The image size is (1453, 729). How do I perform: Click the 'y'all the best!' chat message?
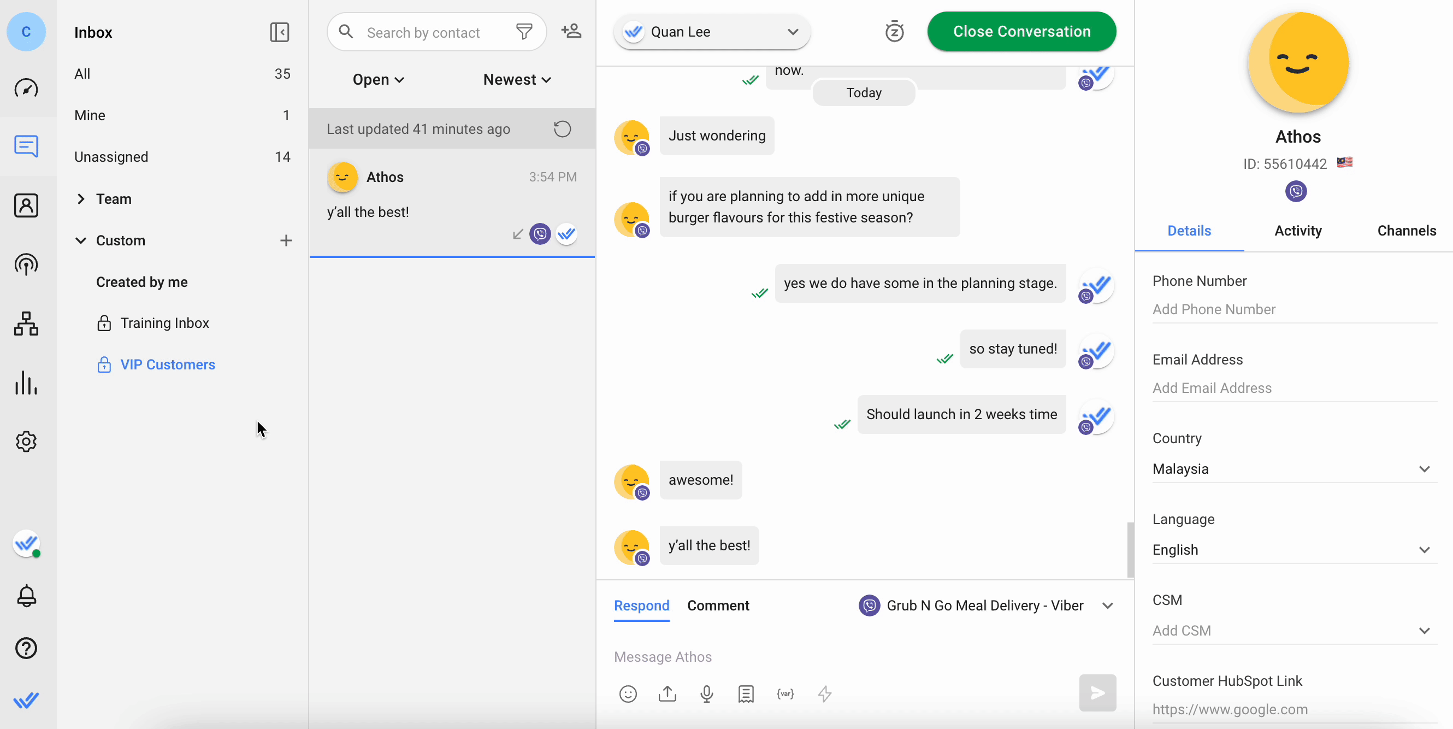point(709,545)
